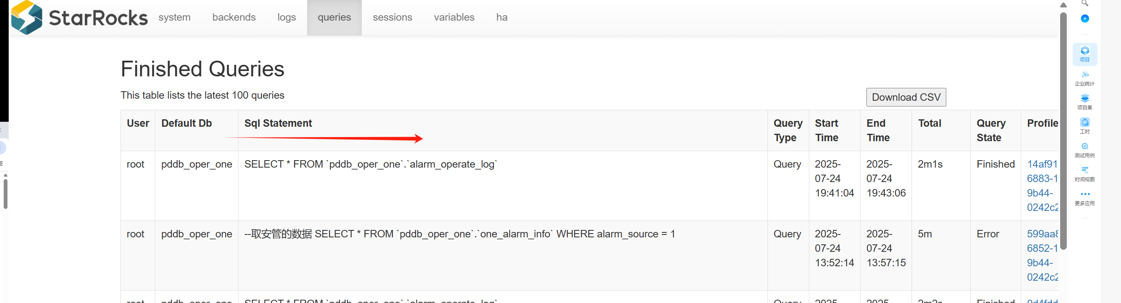Image resolution: width=1121 pixels, height=303 pixels.
Task: Click the page scrollbar up arrow
Action: point(1063,5)
